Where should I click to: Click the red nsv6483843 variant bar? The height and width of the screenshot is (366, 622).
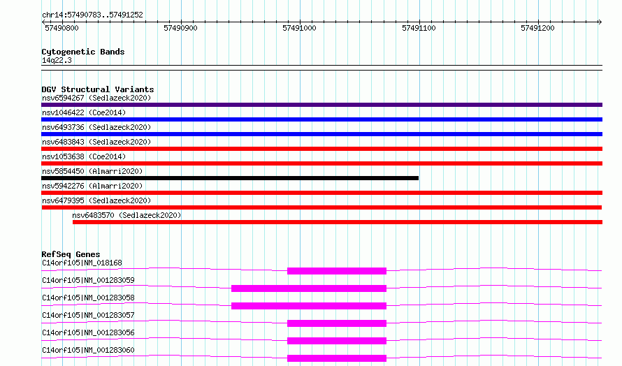(321, 149)
